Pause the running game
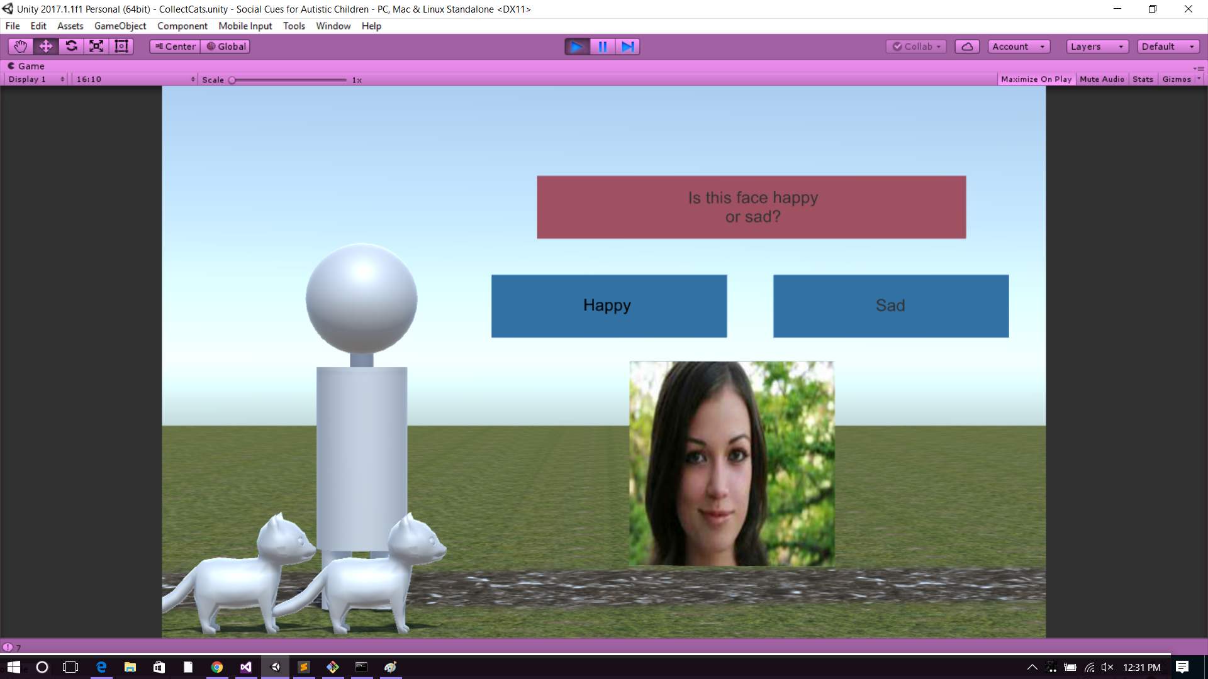 602,47
